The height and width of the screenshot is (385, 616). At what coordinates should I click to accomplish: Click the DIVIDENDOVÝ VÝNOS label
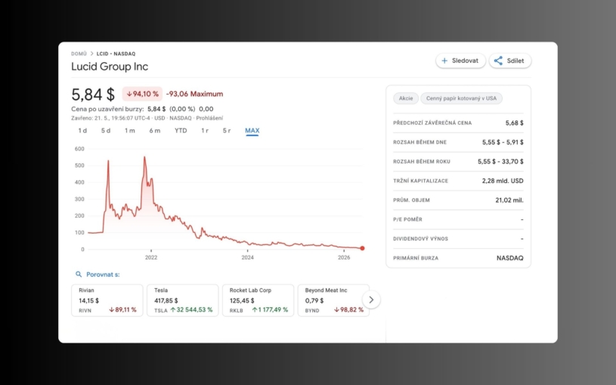[x=420, y=239]
